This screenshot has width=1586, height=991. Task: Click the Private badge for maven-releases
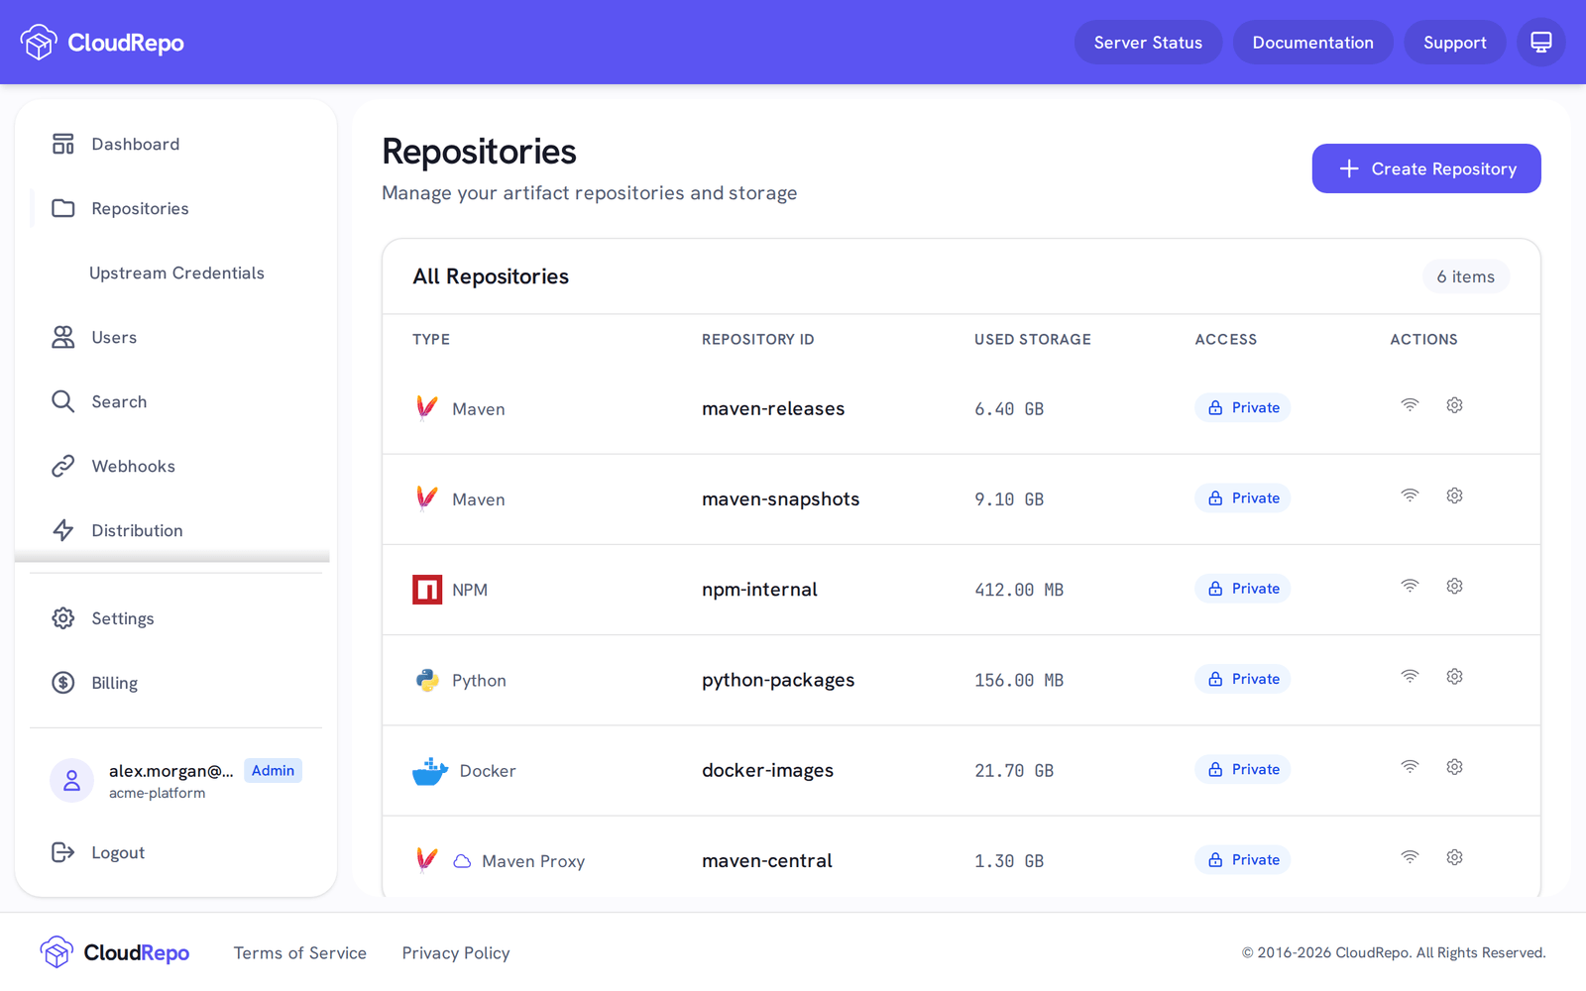tap(1243, 407)
